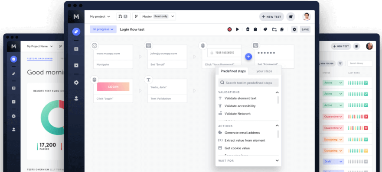This screenshot has width=382, height=172.
Task: Collapse the VALIDATIONS section chevron
Action: point(277,92)
